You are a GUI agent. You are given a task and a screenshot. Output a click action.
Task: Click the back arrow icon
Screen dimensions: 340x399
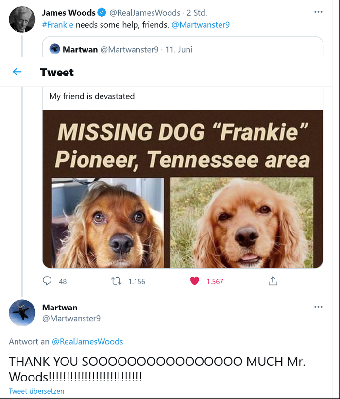coord(17,72)
